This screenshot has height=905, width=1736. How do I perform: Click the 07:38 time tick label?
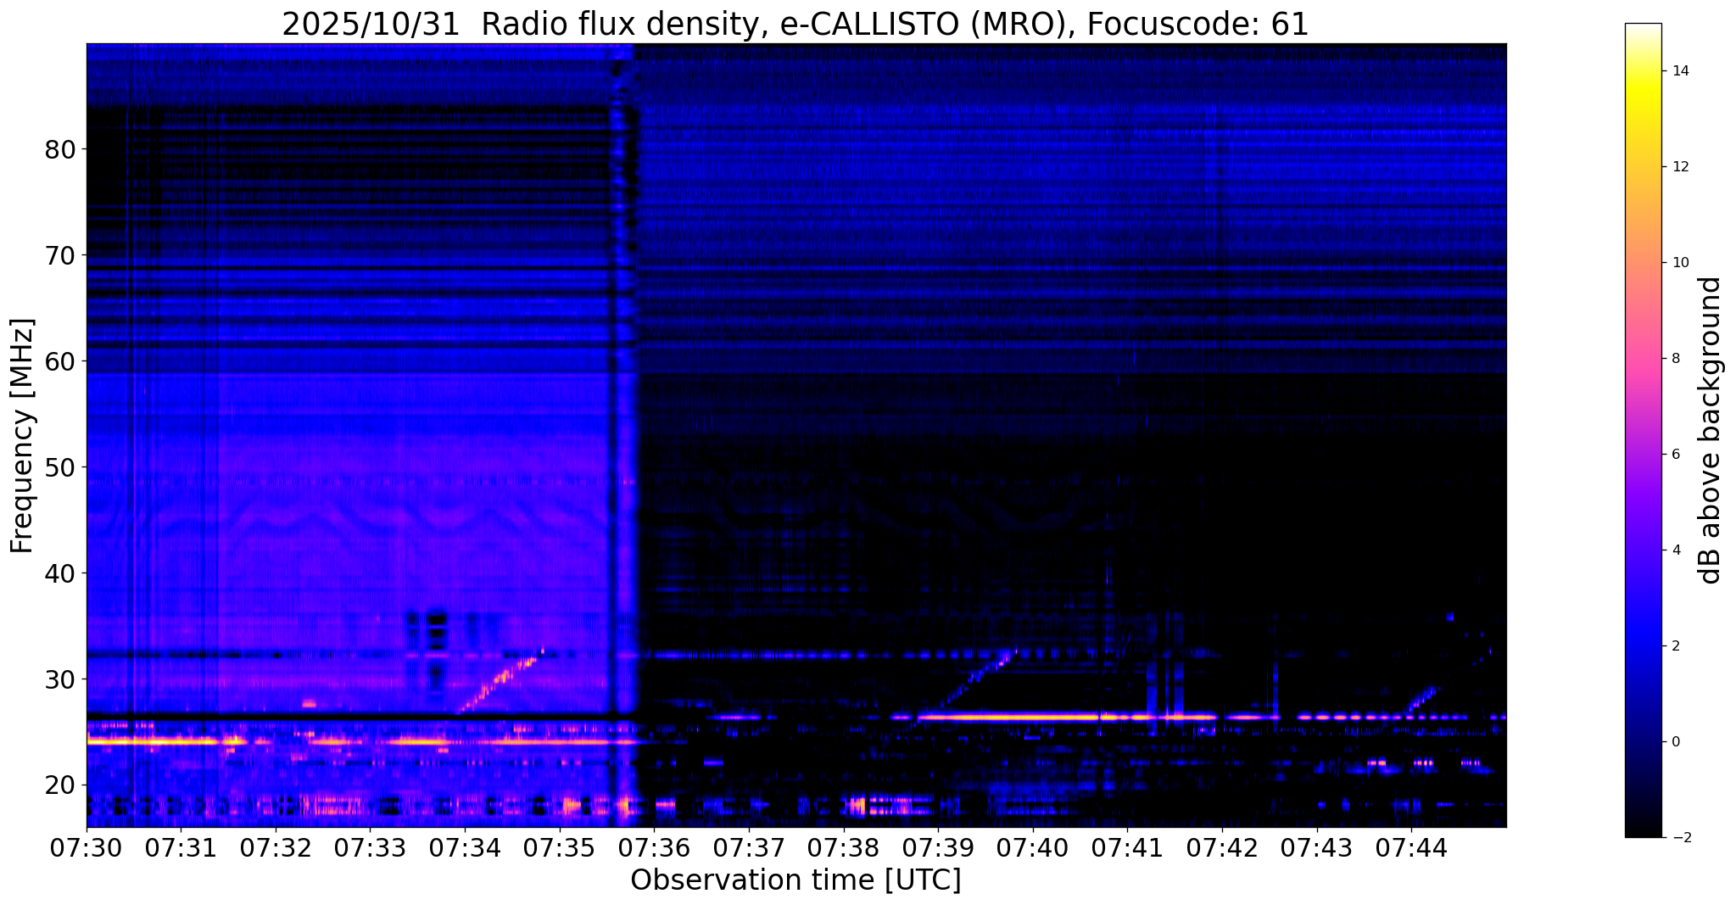(844, 848)
